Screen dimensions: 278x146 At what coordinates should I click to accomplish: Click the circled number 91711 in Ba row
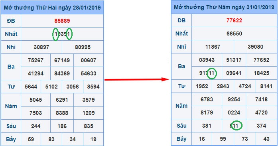click(x=207, y=73)
